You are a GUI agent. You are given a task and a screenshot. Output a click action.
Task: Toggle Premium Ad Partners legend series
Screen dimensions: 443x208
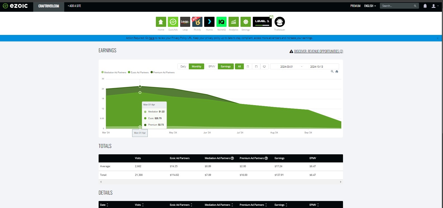point(163,72)
